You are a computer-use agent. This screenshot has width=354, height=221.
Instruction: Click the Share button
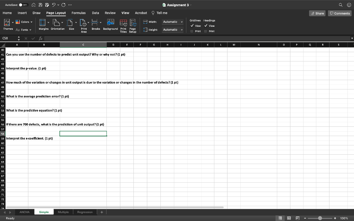pyautogui.click(x=317, y=13)
